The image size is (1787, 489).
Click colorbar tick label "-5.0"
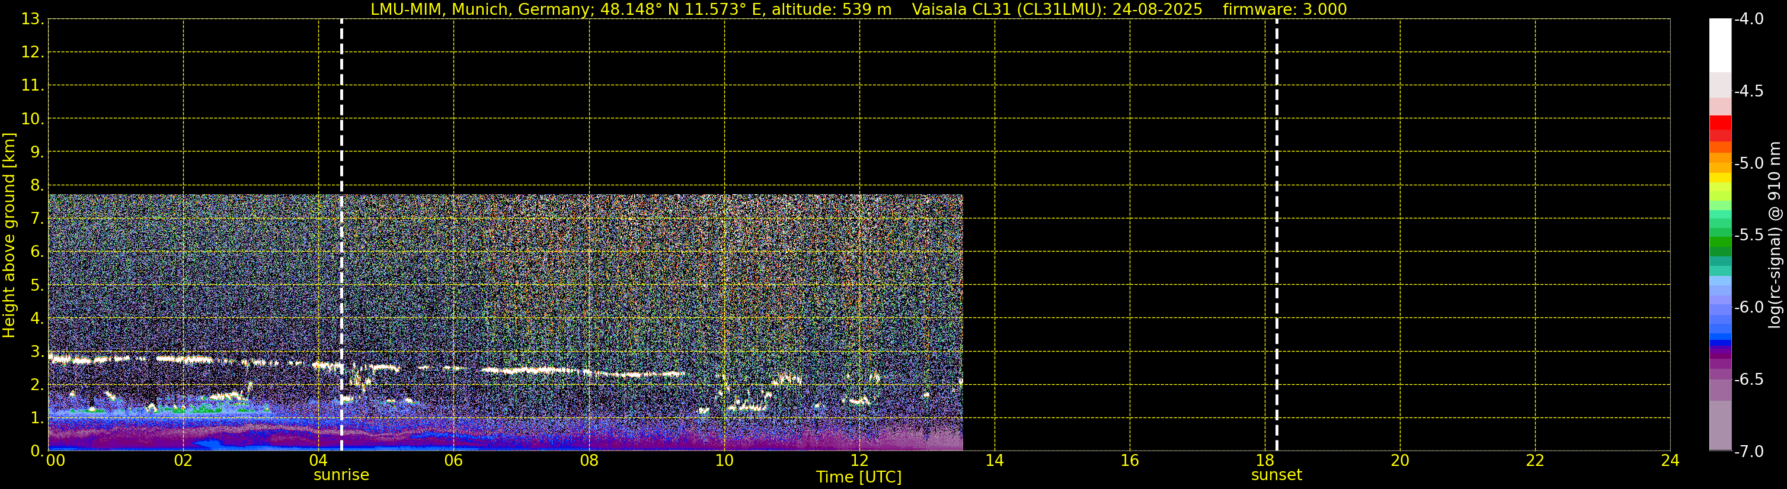tap(1748, 163)
